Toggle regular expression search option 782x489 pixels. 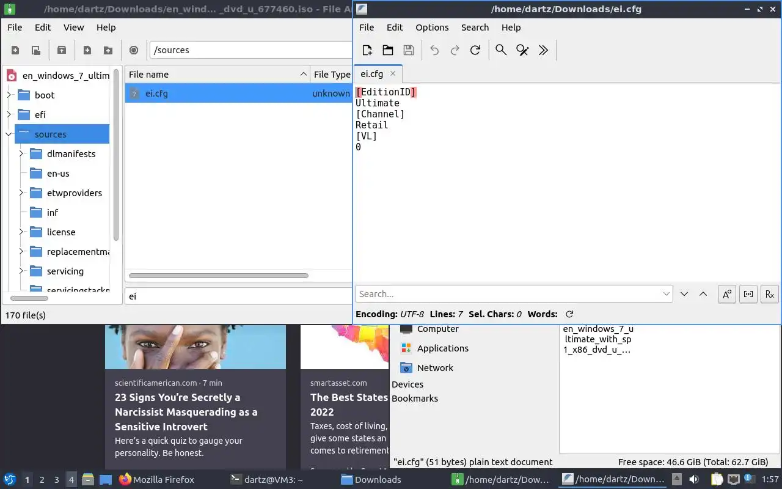coord(770,294)
